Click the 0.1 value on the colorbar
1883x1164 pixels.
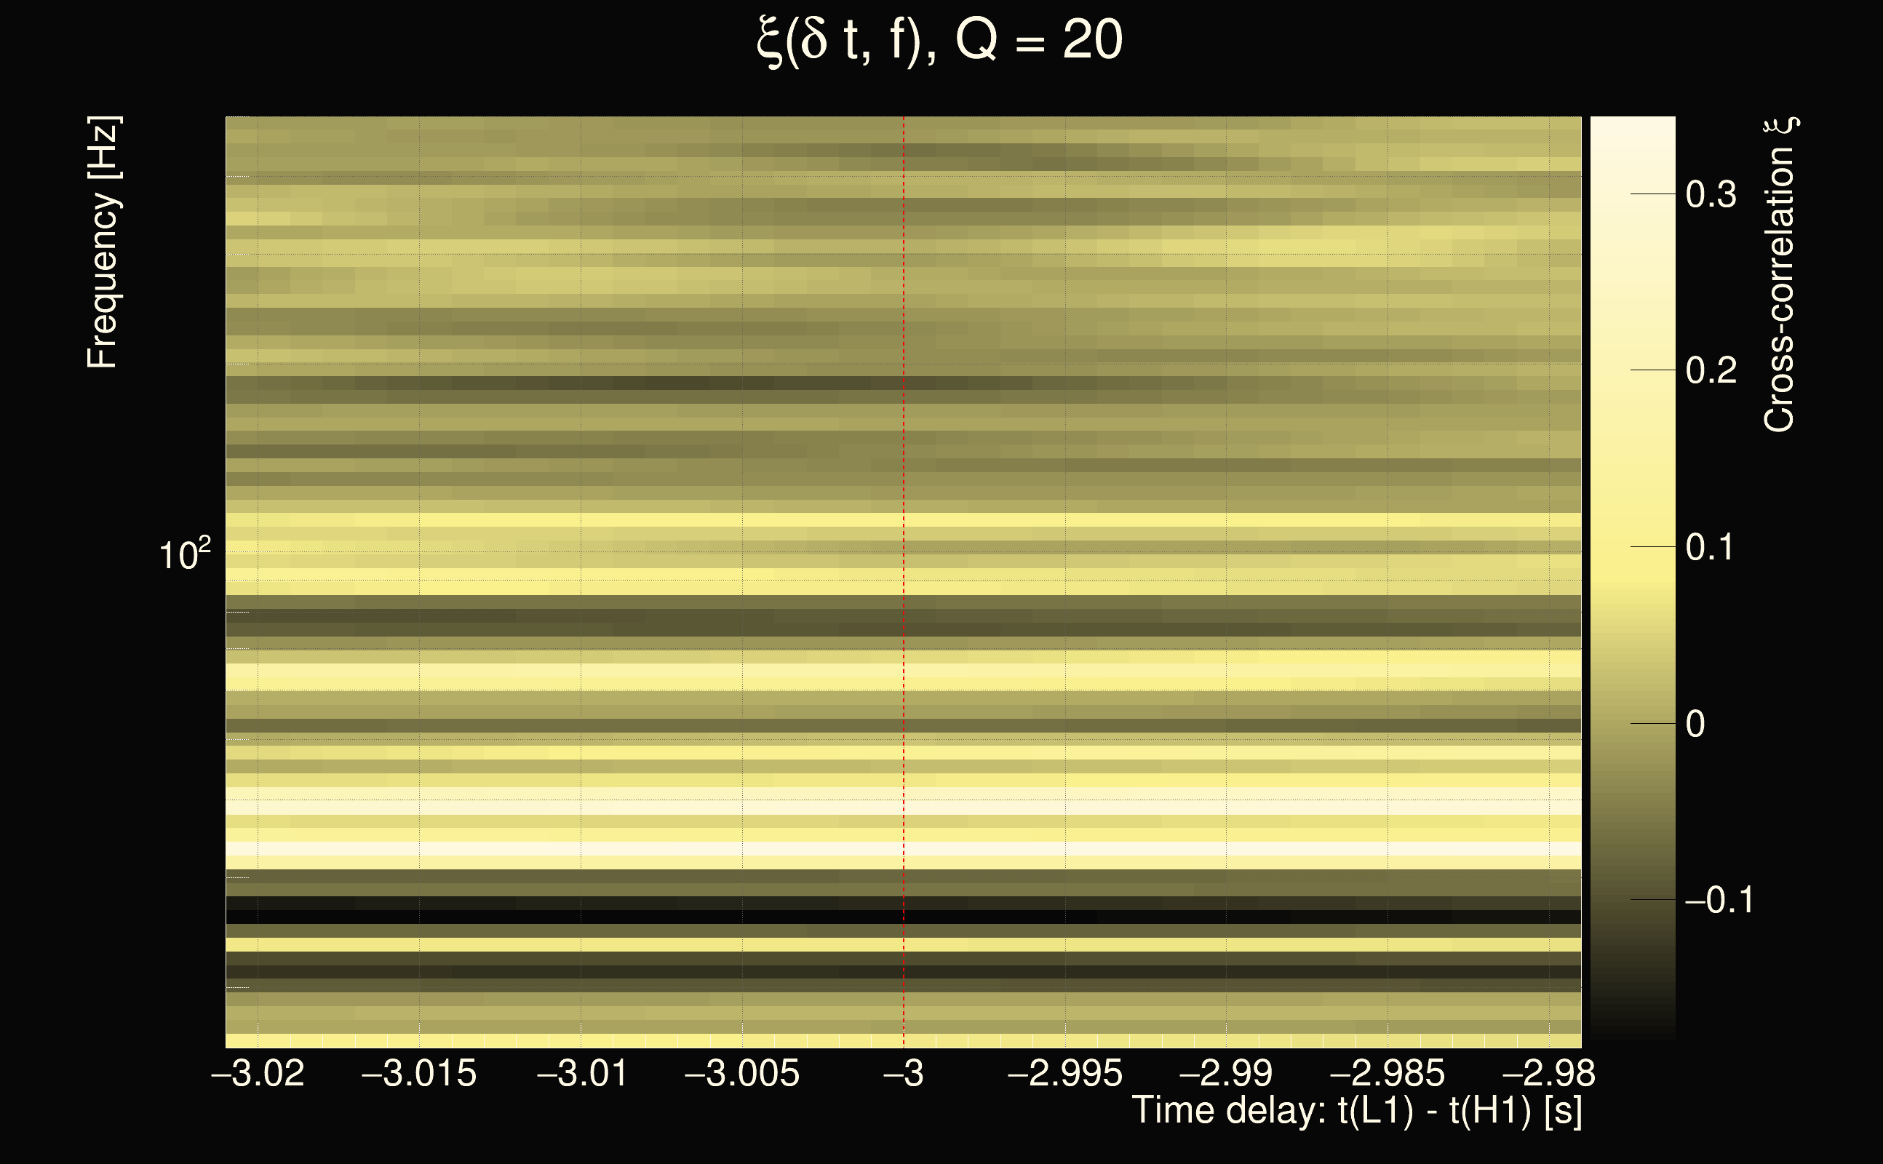1709,547
